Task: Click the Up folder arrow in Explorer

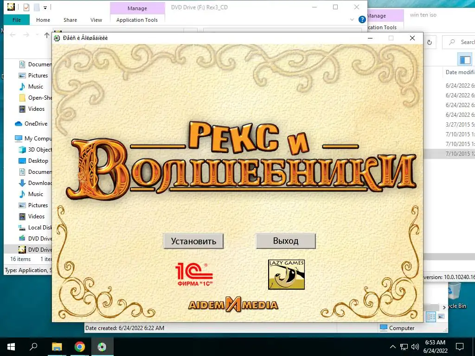Action: click(47, 35)
